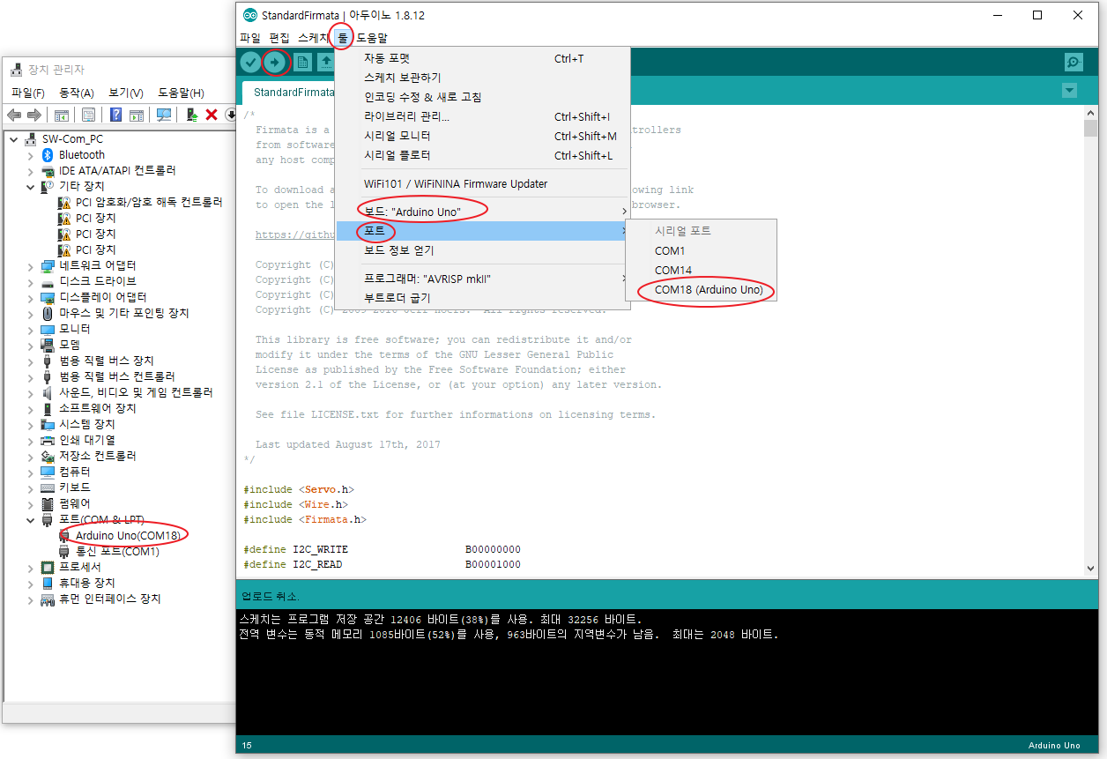Click Back arrow in Device Manager toolbar
Viewport: 1107px width, 759px height.
coord(14,115)
